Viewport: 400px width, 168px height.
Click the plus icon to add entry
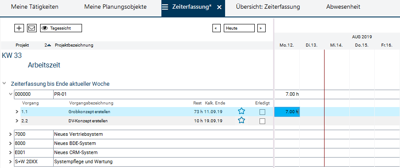[19, 28]
